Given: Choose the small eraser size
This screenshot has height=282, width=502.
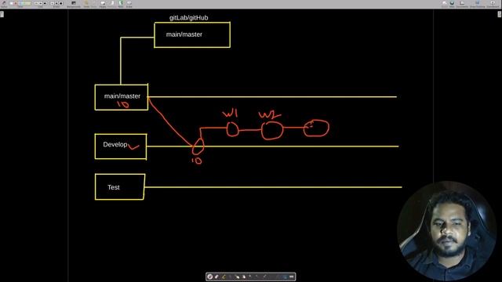Looking at the screenshot, I should pyautogui.click(x=53, y=3).
